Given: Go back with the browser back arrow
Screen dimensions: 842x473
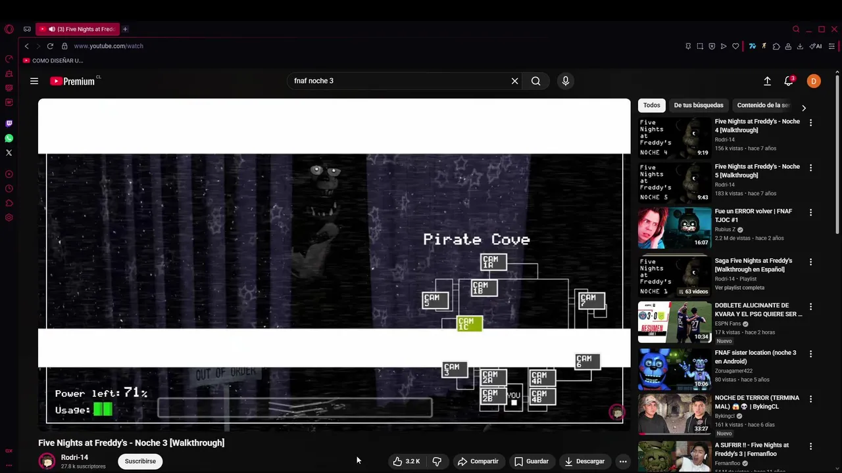Looking at the screenshot, I should pyautogui.click(x=26, y=46).
